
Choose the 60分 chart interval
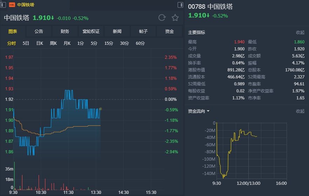tap(140, 43)
